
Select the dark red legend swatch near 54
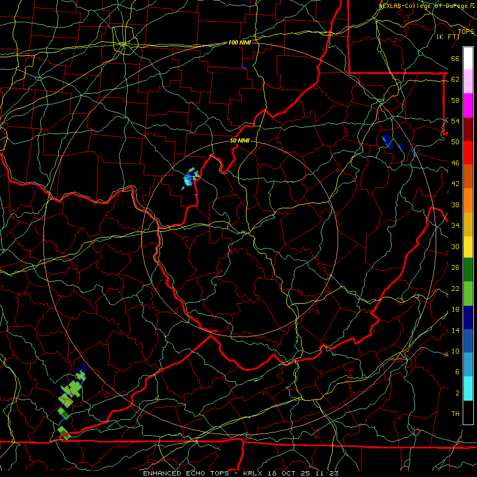coord(468,129)
